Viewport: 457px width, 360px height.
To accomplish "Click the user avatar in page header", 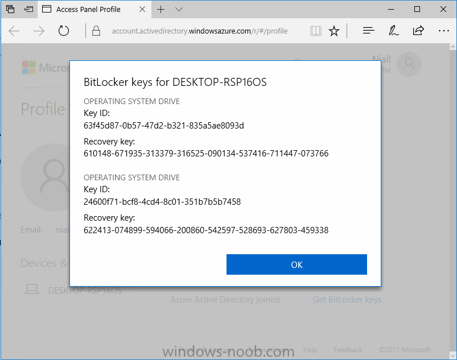I will pyautogui.click(x=409, y=64).
